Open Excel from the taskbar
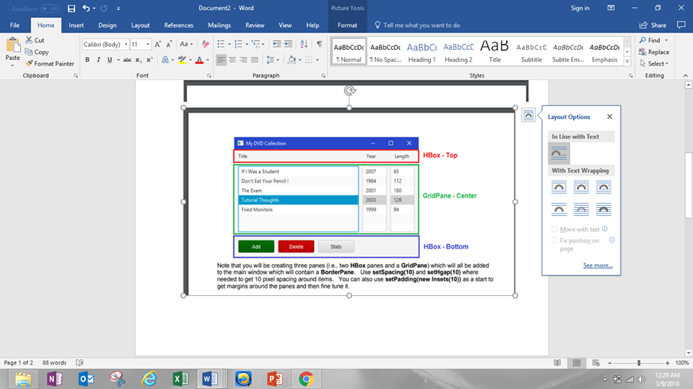Viewport: 693px width, 389px height. (x=180, y=379)
